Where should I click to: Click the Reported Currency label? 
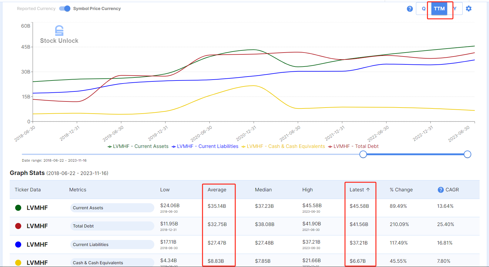point(36,9)
